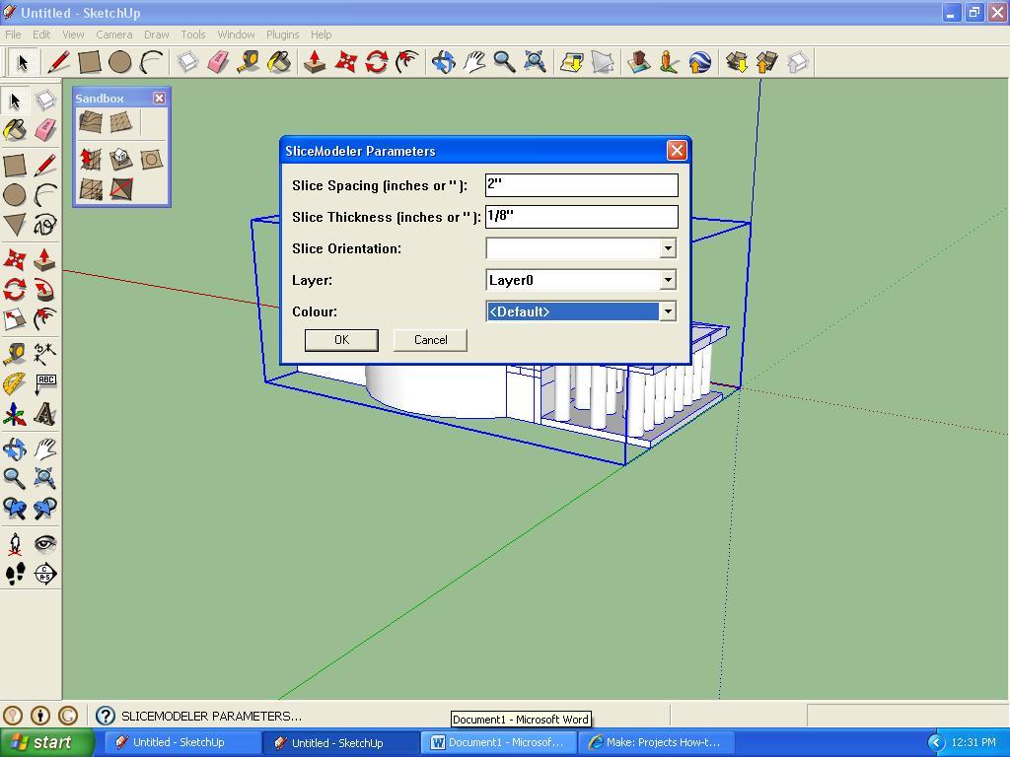The height and width of the screenshot is (757, 1010).
Task: Select the Pan hand tool in top toolbar
Action: 474,62
